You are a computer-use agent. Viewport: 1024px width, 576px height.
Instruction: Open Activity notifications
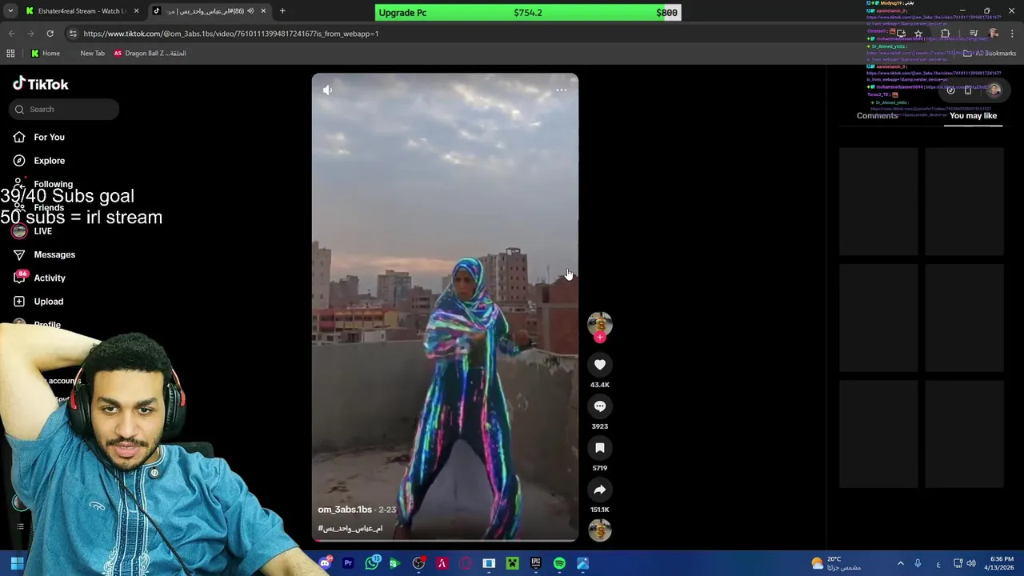(x=50, y=278)
